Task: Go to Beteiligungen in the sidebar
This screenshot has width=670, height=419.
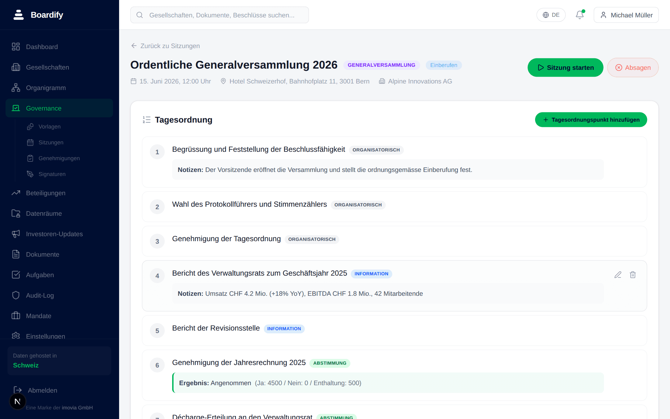Action: coord(59,193)
